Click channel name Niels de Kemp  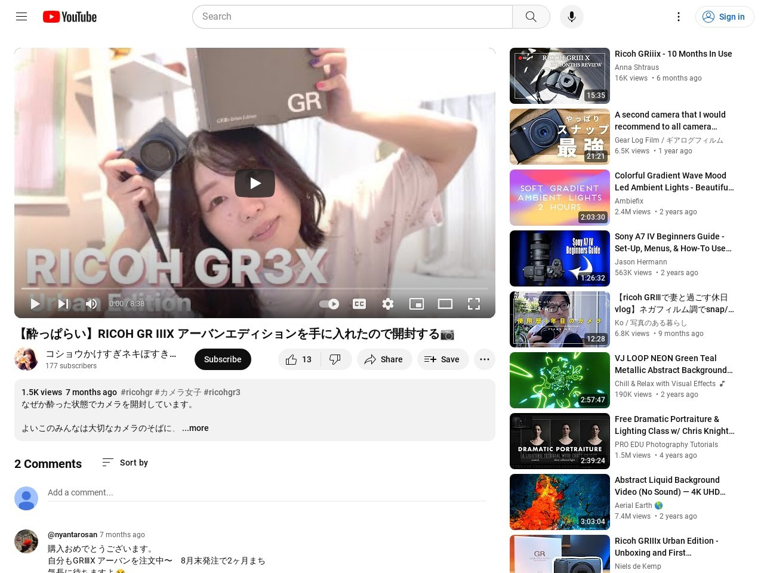pyautogui.click(x=638, y=566)
